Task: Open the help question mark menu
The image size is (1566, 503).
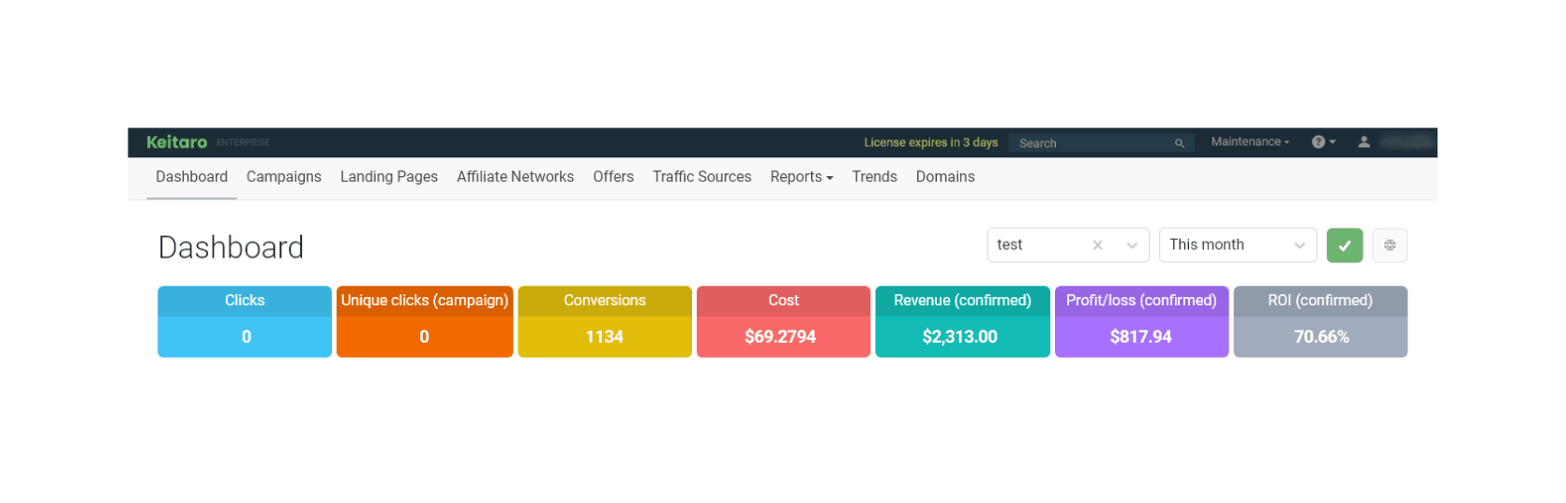Action: [1322, 142]
